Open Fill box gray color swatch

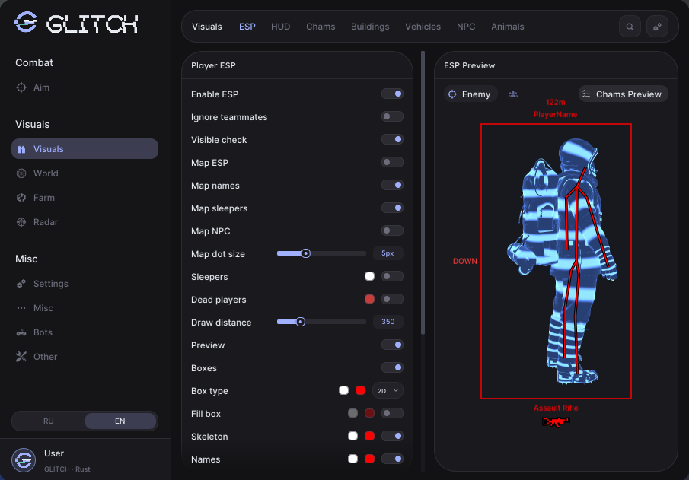pos(352,413)
